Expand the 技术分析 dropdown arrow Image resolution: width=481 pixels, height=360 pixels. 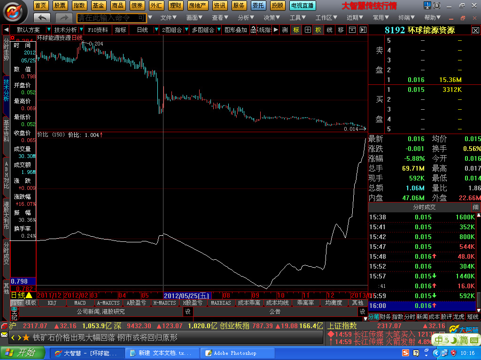tap(81, 30)
